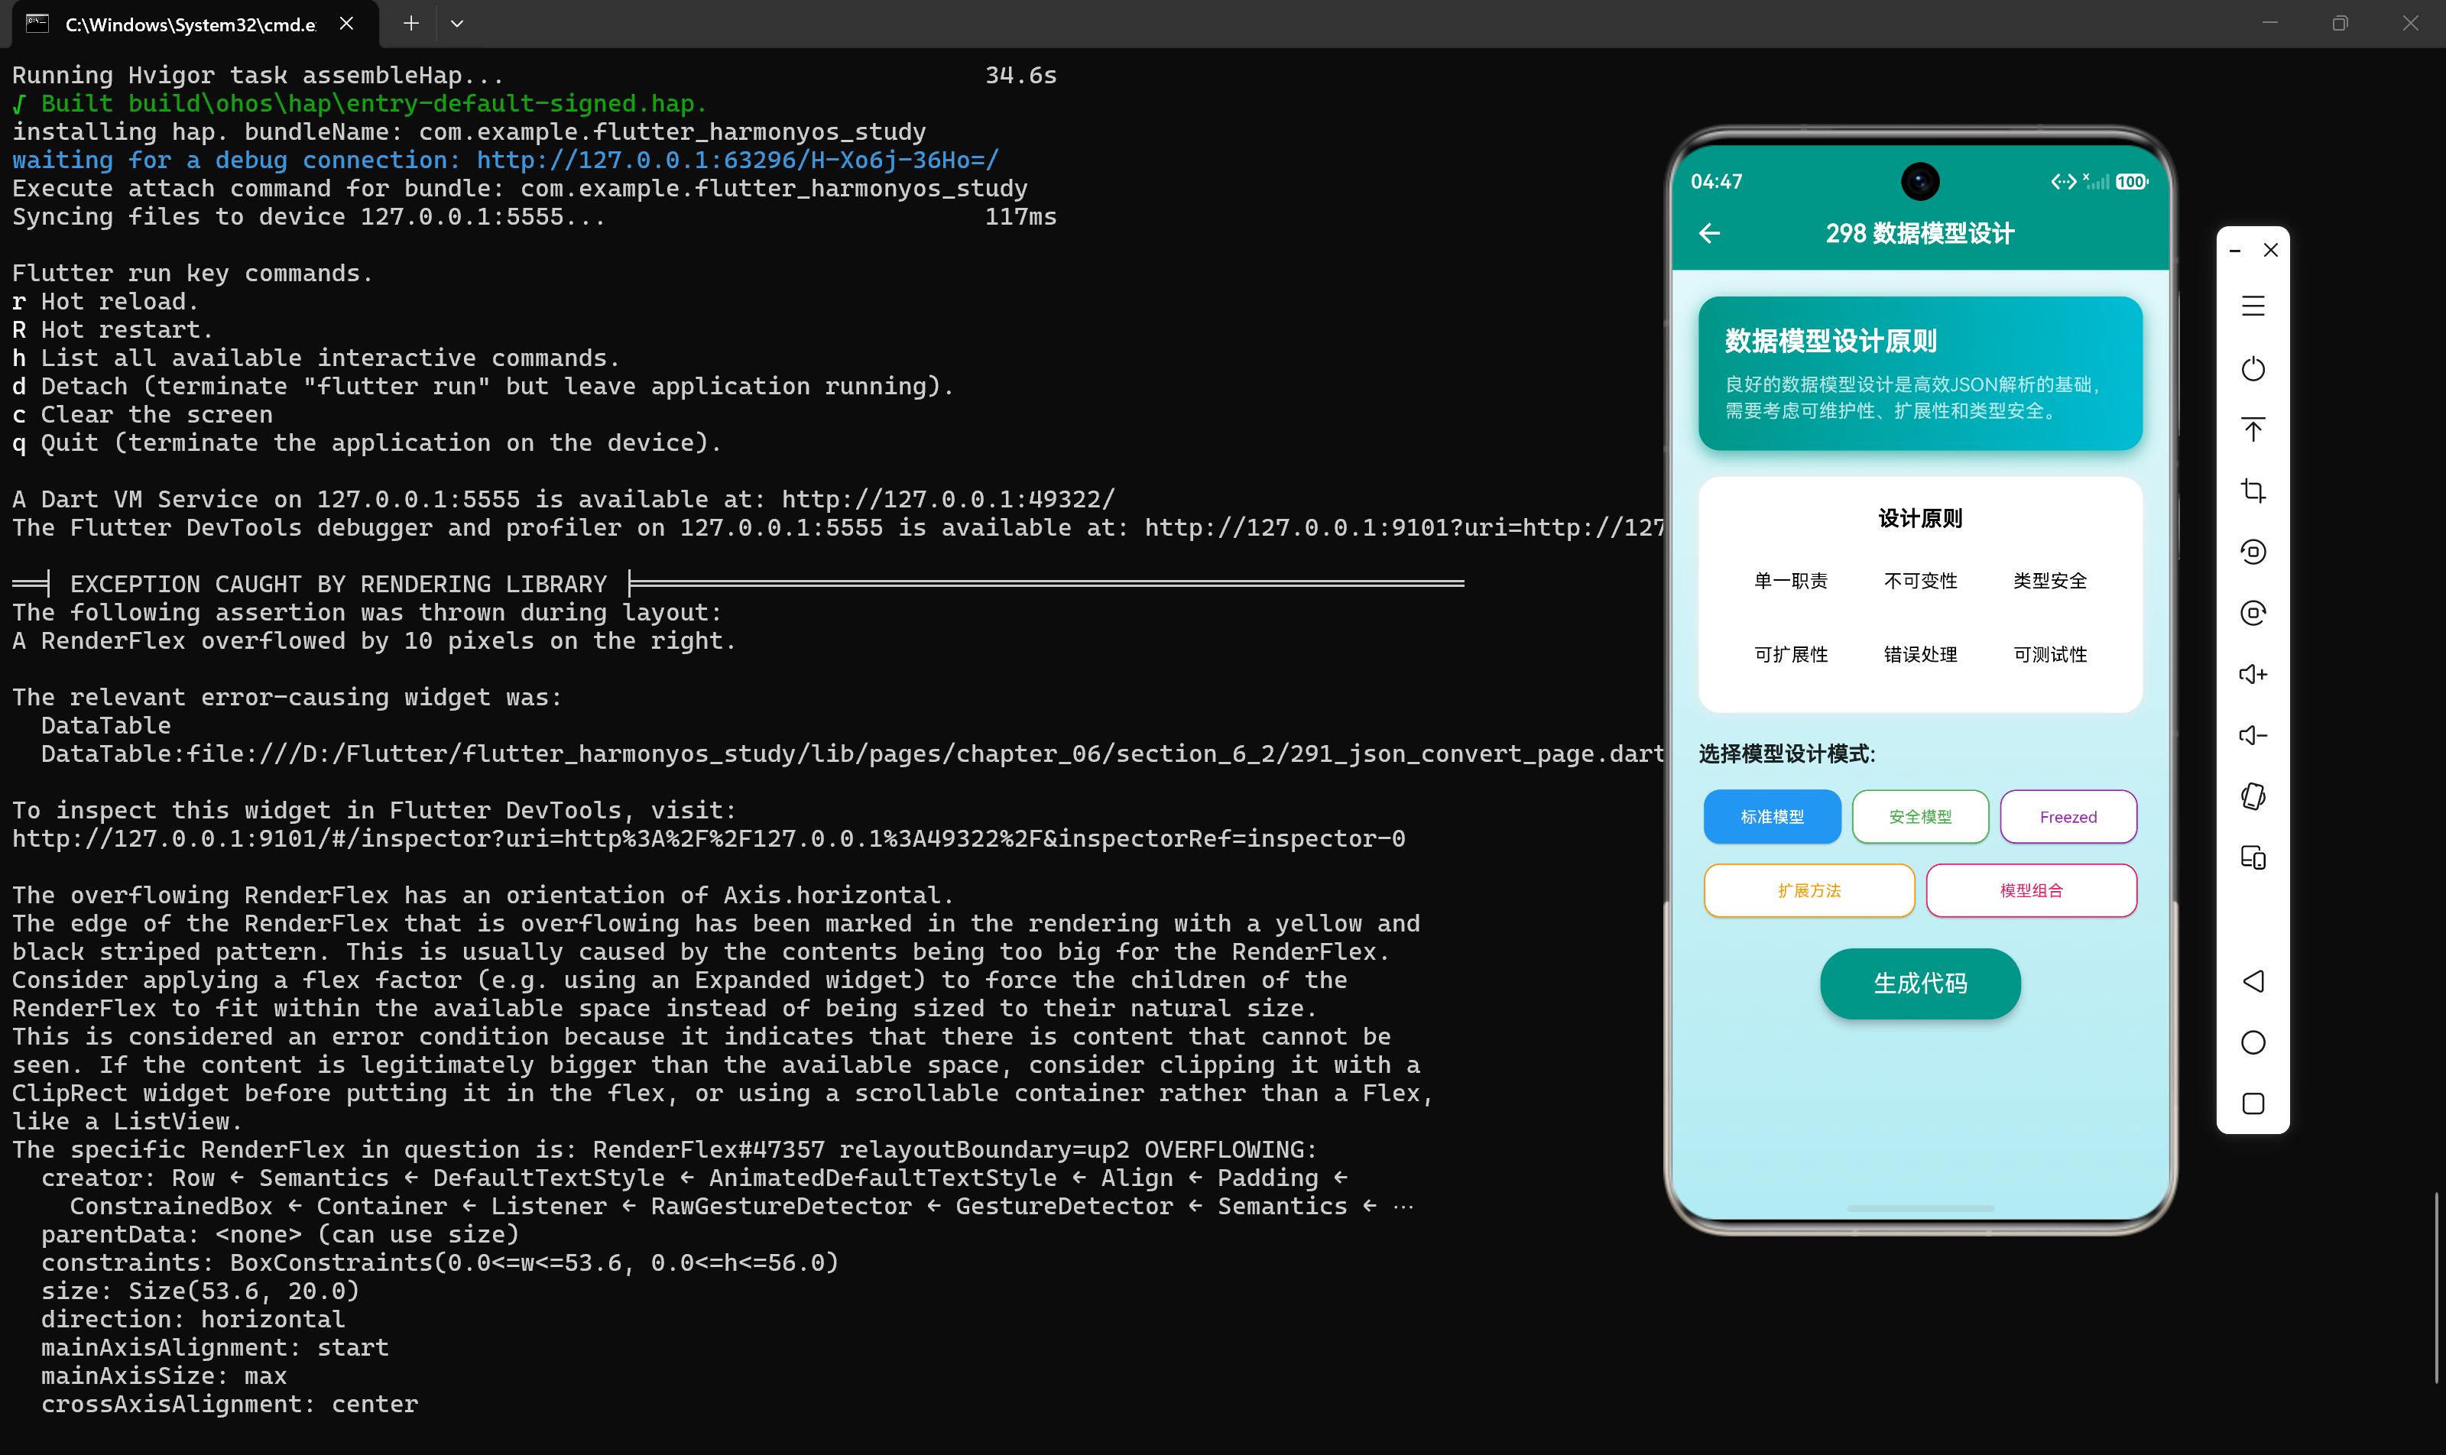Tap the 可测试性 principle item

point(2050,655)
